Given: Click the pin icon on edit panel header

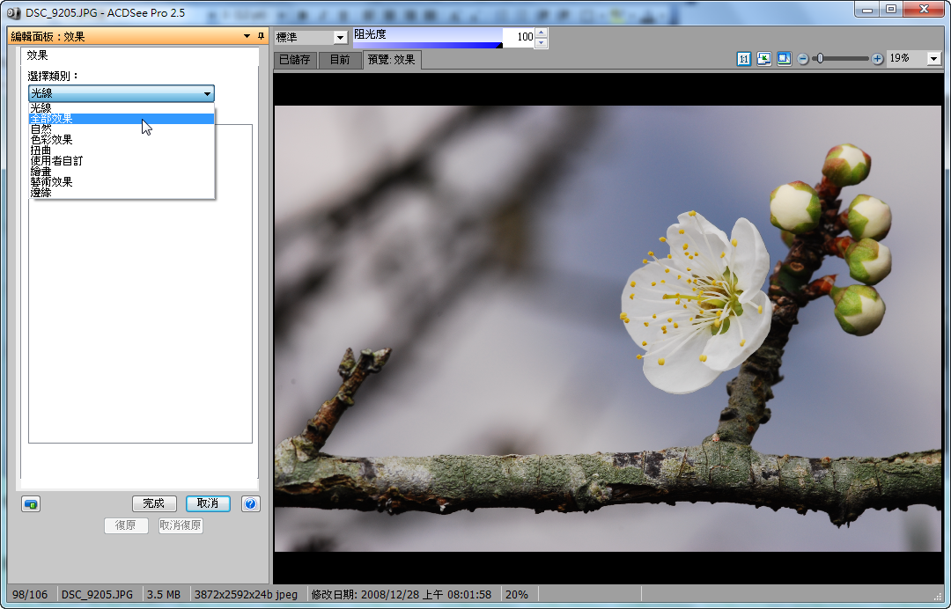Looking at the screenshot, I should (x=261, y=36).
